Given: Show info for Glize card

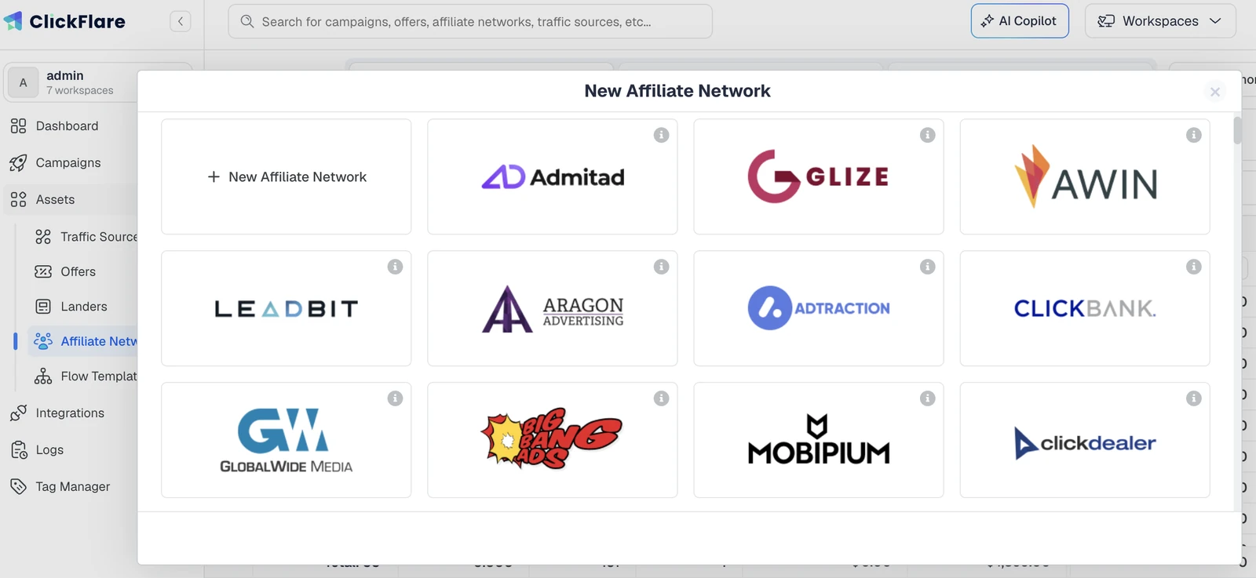Looking at the screenshot, I should (928, 135).
